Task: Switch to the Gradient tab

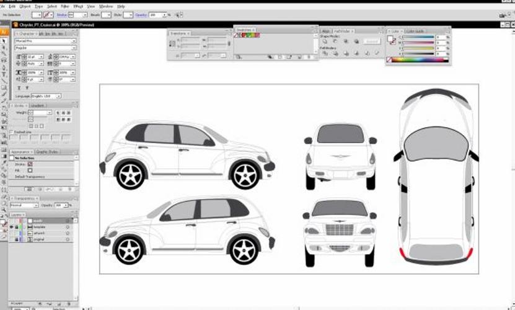Action: coord(37,105)
